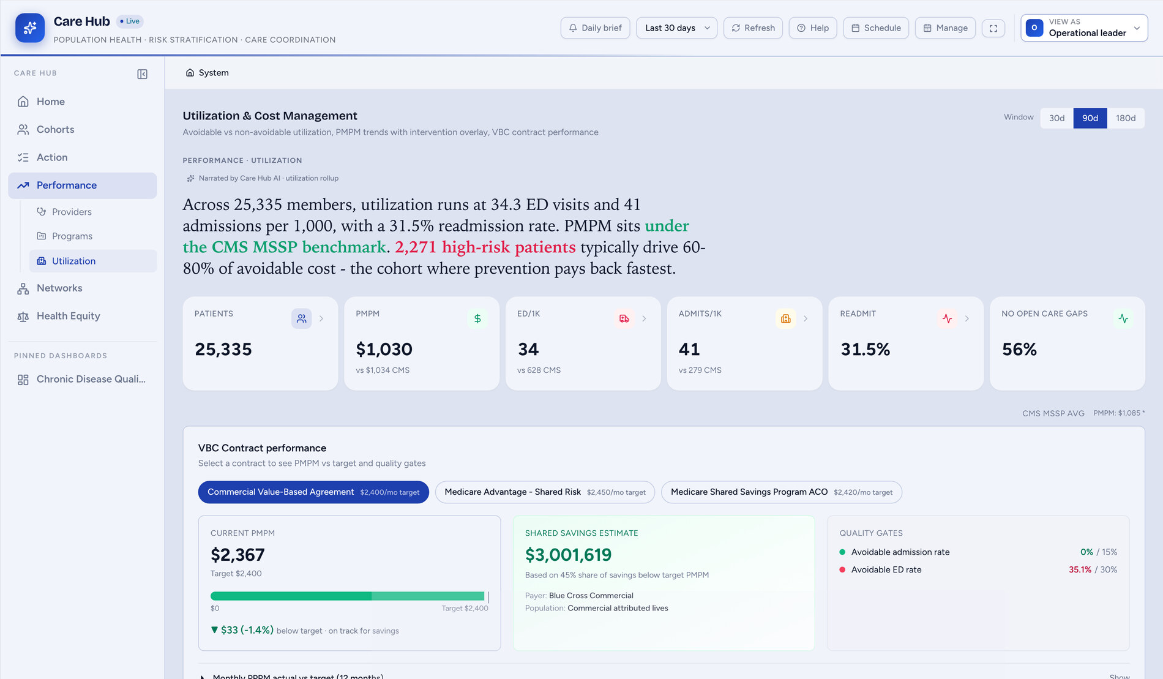Click the Readmit pulse icon

click(947, 318)
